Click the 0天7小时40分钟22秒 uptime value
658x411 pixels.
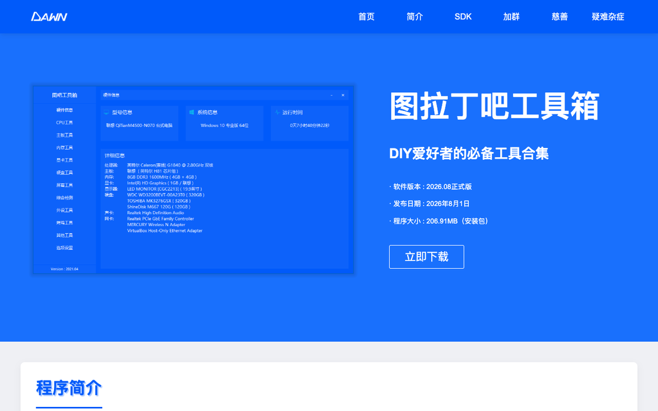pyautogui.click(x=310, y=126)
